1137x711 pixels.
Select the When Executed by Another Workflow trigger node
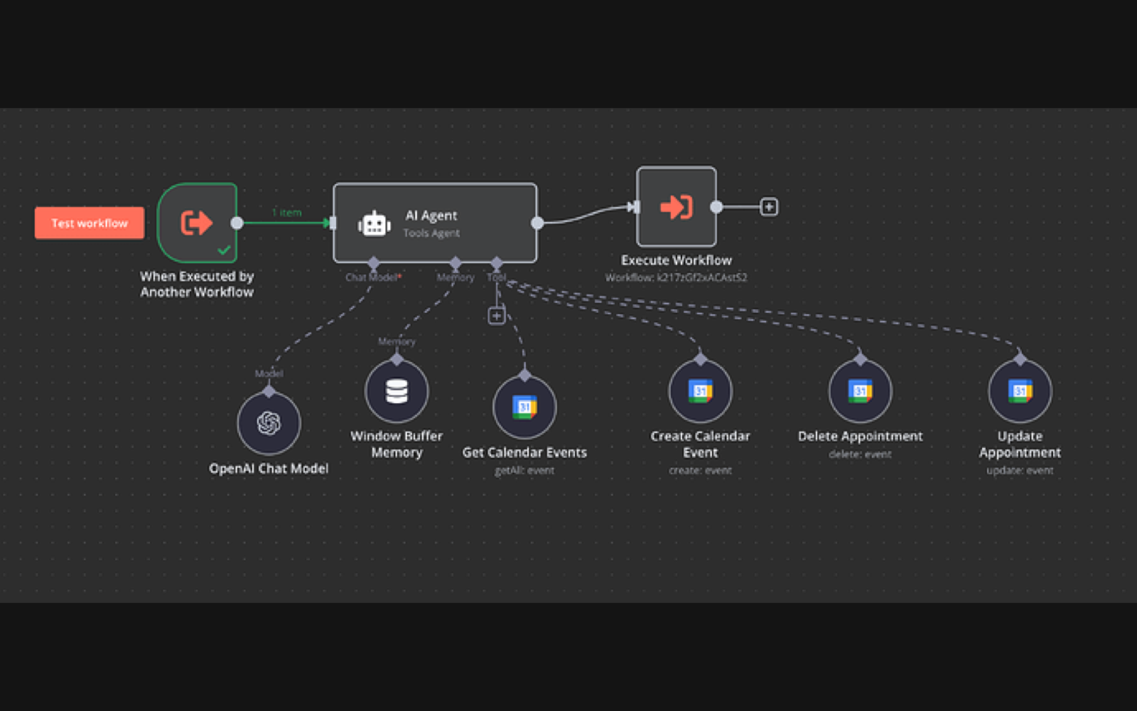(x=197, y=223)
